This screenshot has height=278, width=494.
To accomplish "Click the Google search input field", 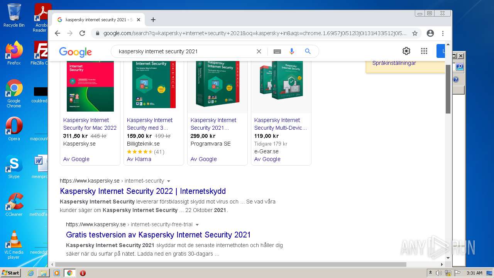I will (x=185, y=51).
